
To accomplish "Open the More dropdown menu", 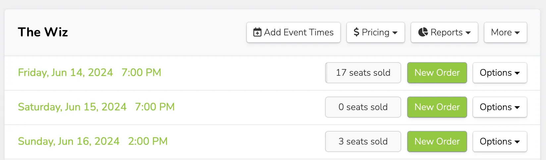I will [506, 32].
